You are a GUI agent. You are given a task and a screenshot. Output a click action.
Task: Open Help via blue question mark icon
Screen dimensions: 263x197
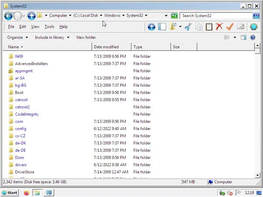(252, 37)
